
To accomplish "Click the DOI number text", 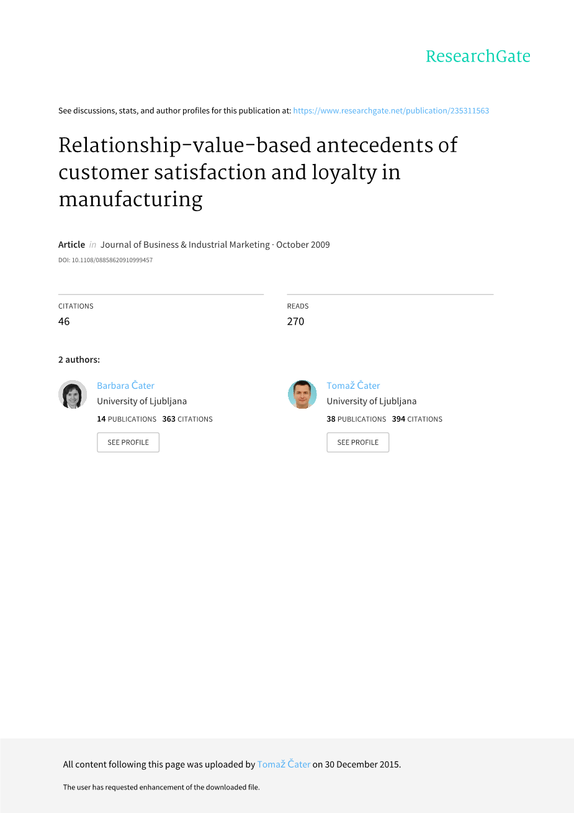I will 105,260.
